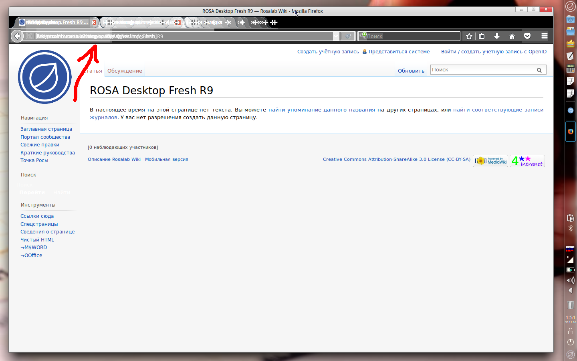This screenshot has height=361, width=577.
Task: Open Портал сообщества link
Action: point(45,137)
